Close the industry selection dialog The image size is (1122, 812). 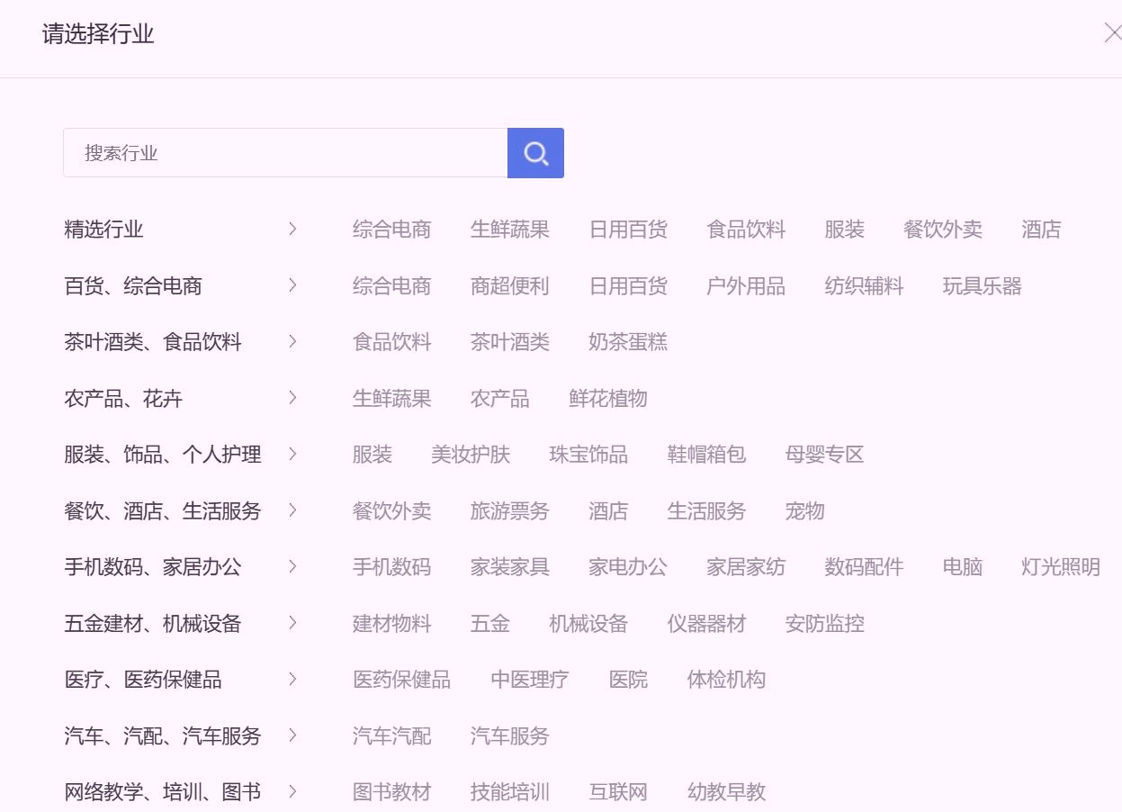pyautogui.click(x=1112, y=34)
